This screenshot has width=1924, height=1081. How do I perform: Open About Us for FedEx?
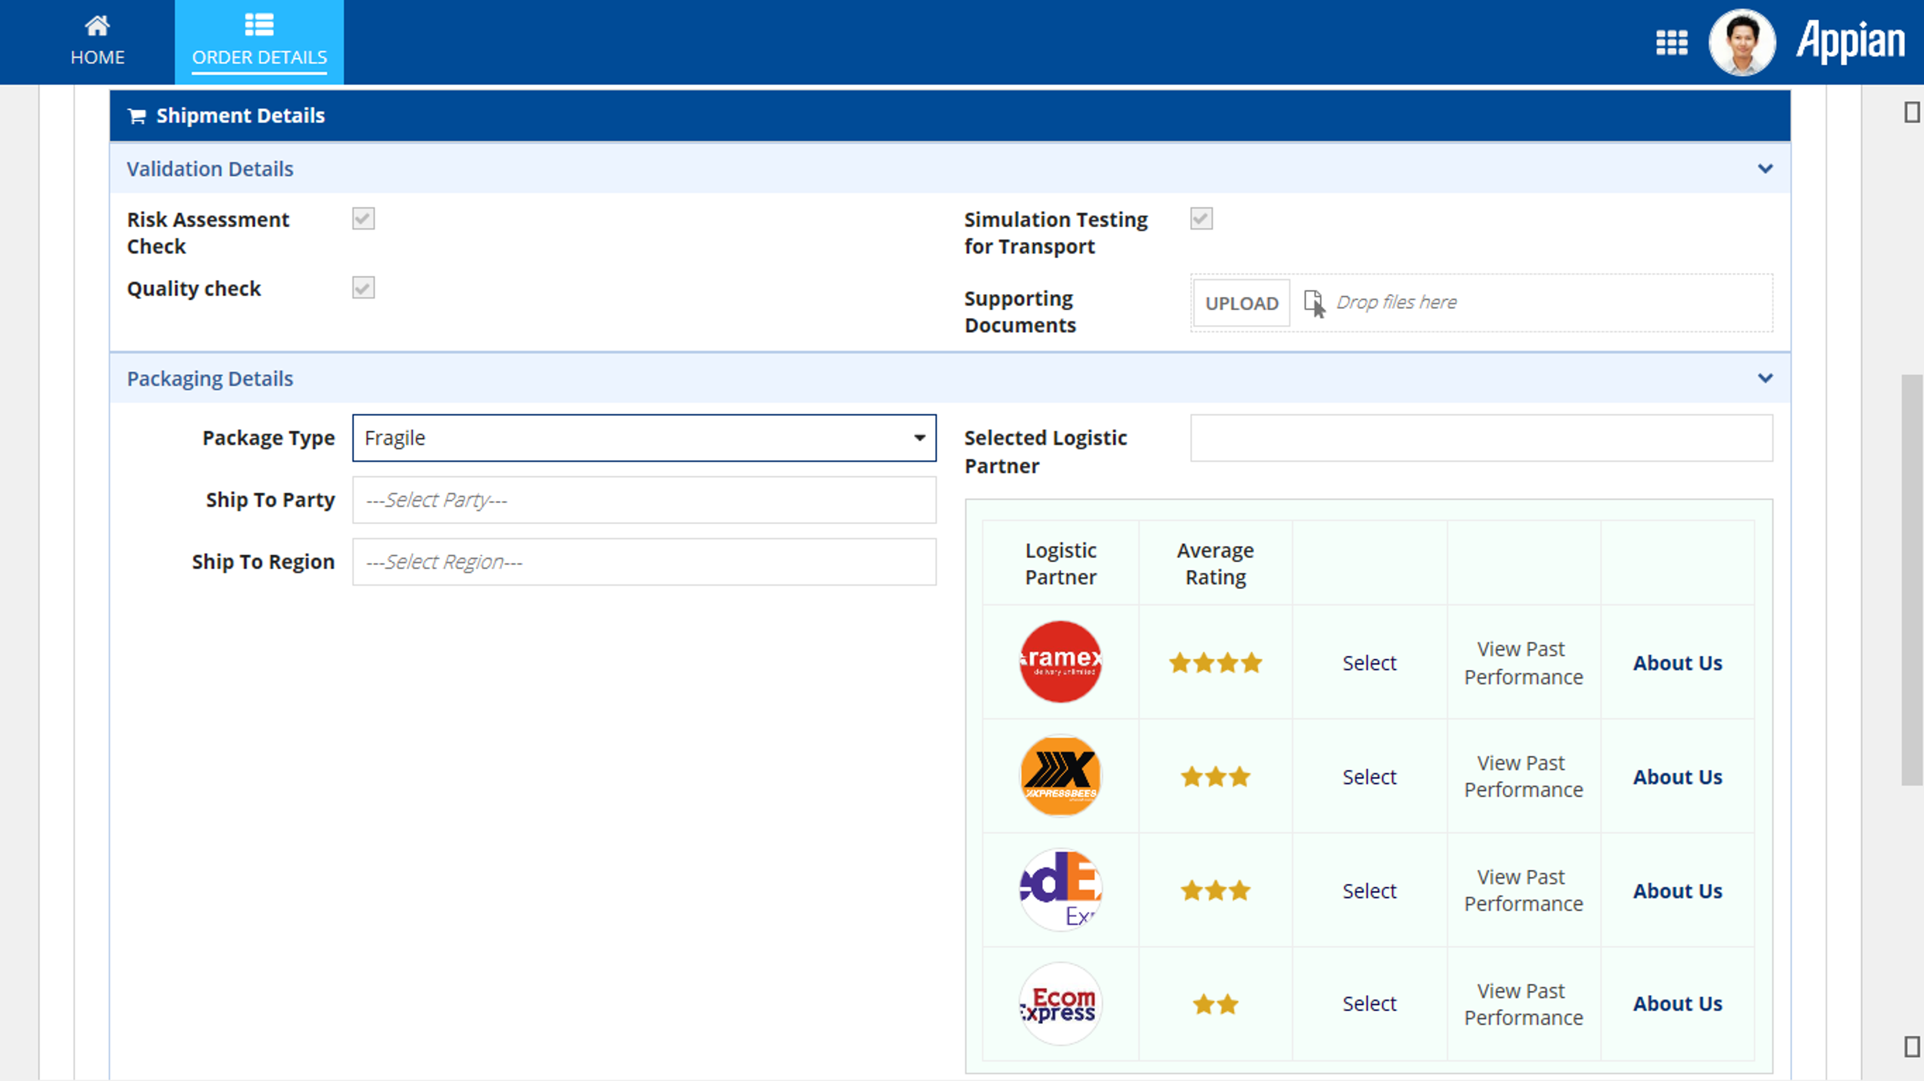[x=1677, y=891]
